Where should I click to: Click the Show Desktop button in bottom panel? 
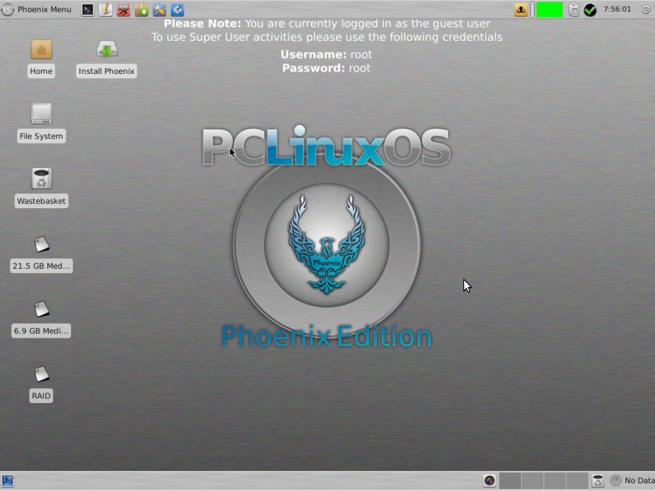8,480
